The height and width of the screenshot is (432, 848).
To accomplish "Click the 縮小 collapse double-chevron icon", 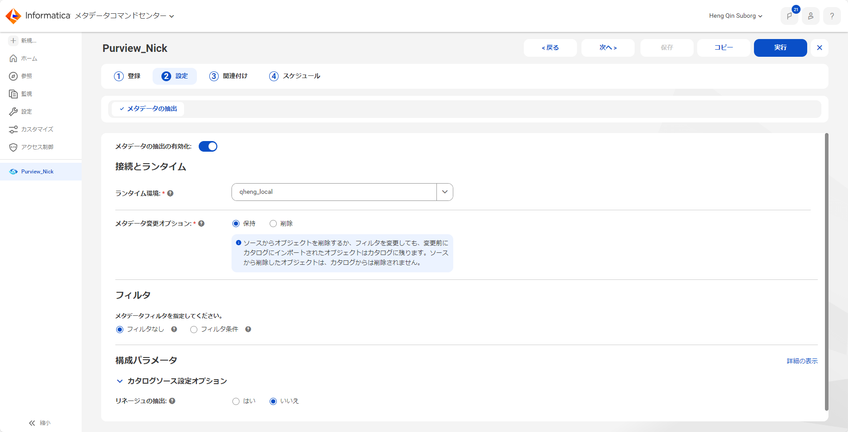I will pos(32,423).
